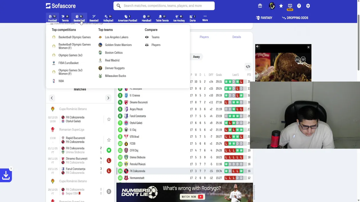Open the FANTASY link
The image size is (360, 202).
[x=264, y=18]
